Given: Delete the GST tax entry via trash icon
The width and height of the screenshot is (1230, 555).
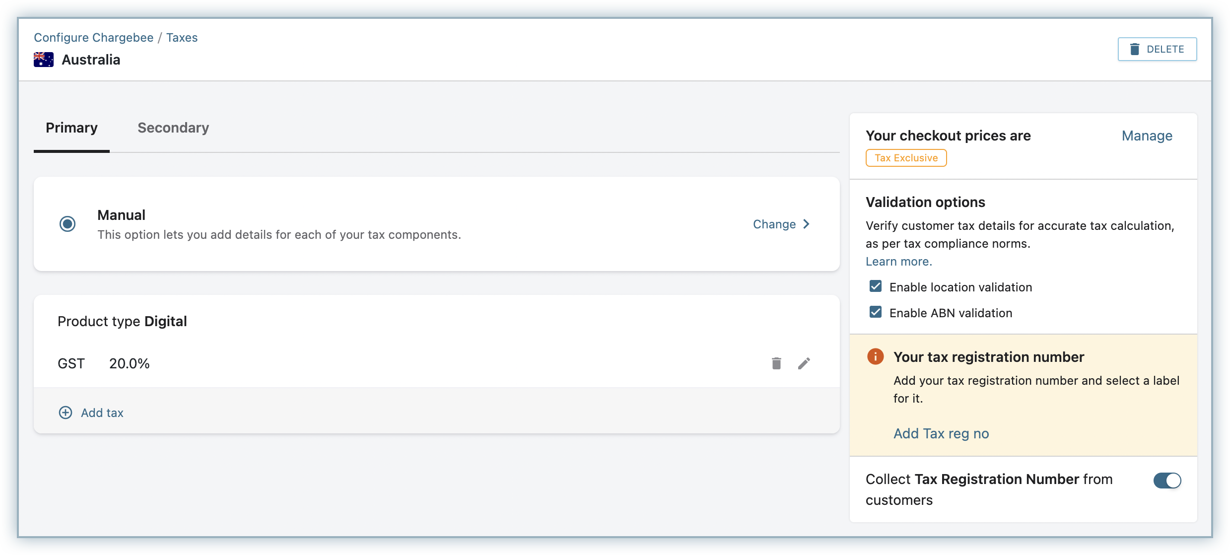Looking at the screenshot, I should 776,363.
